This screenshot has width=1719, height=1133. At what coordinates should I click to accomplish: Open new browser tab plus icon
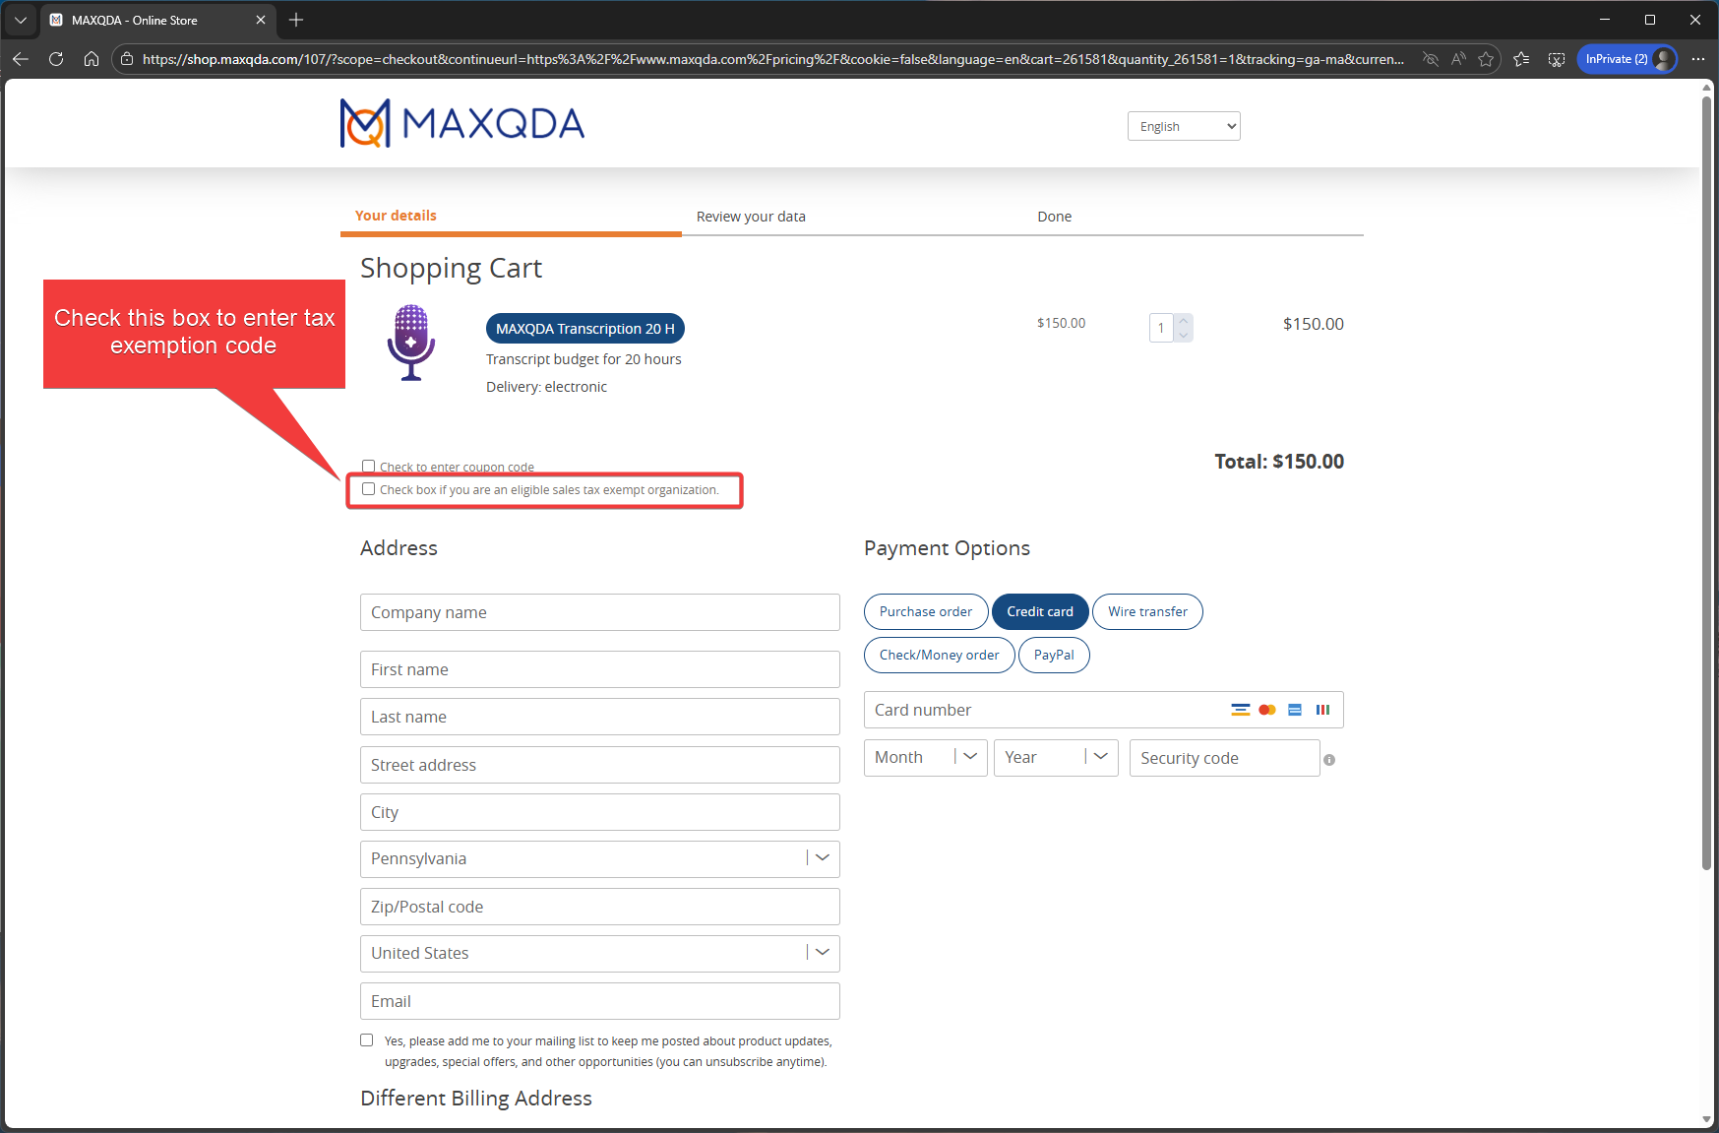[296, 20]
